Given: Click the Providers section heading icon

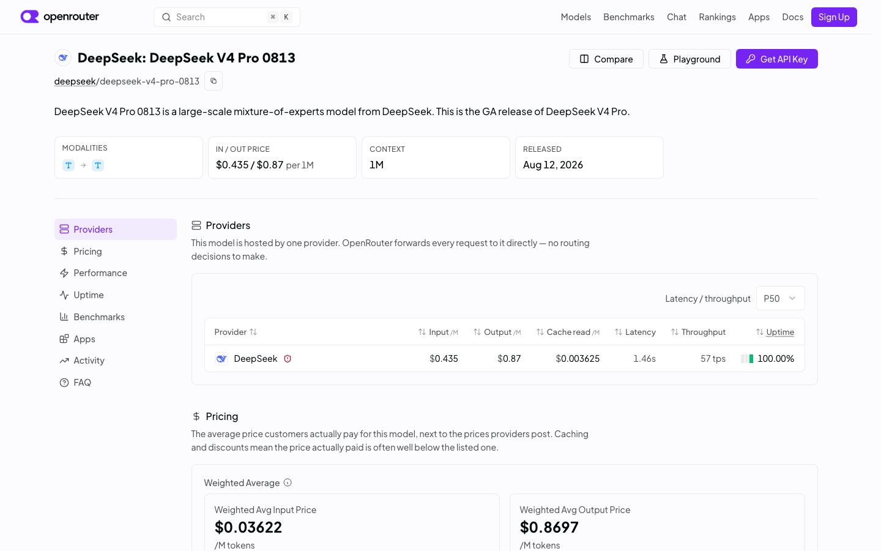Looking at the screenshot, I should coord(196,225).
